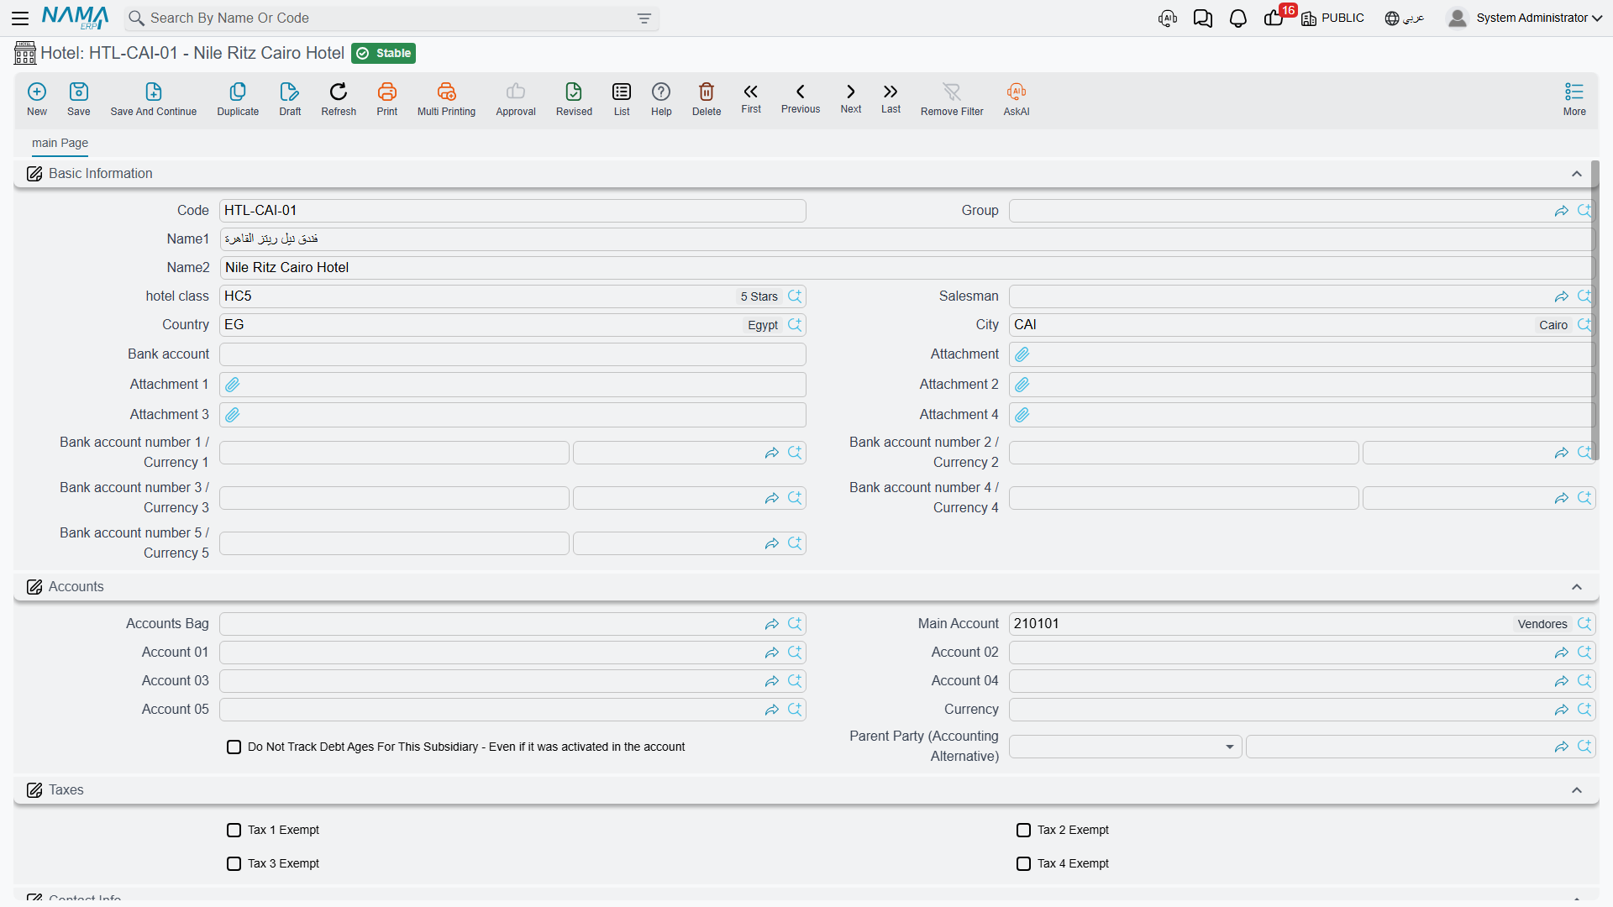Click the Search By Name Or Code box
The image size is (1613, 907).
click(392, 18)
